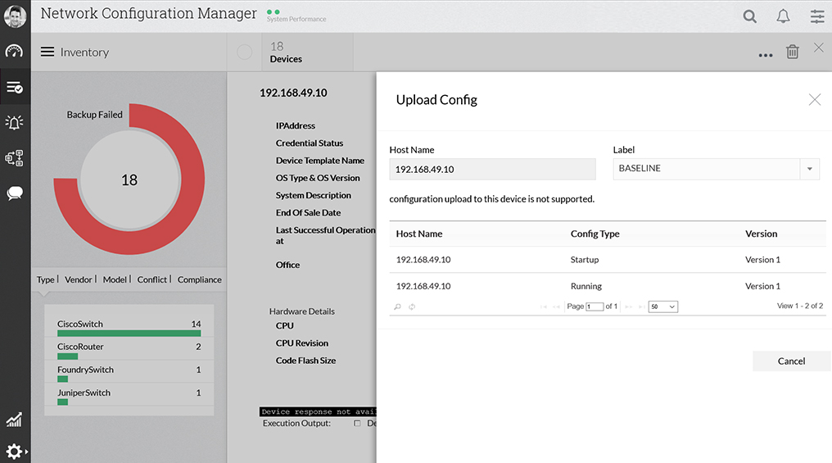Open the alarms siren icon in sidebar
This screenshot has width=832, height=463.
[x=15, y=123]
